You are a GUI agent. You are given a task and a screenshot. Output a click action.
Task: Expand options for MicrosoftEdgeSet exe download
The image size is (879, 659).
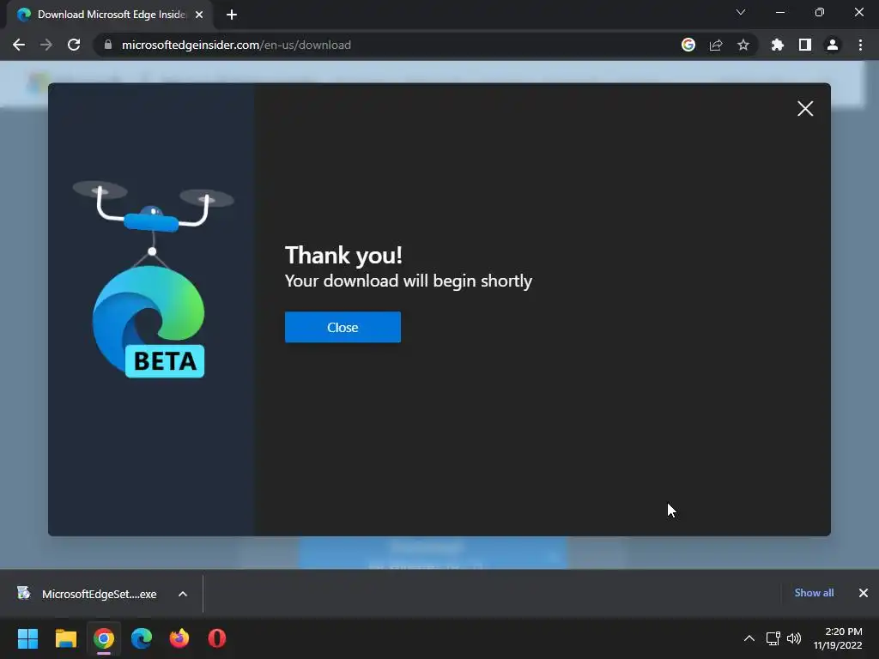(x=183, y=594)
